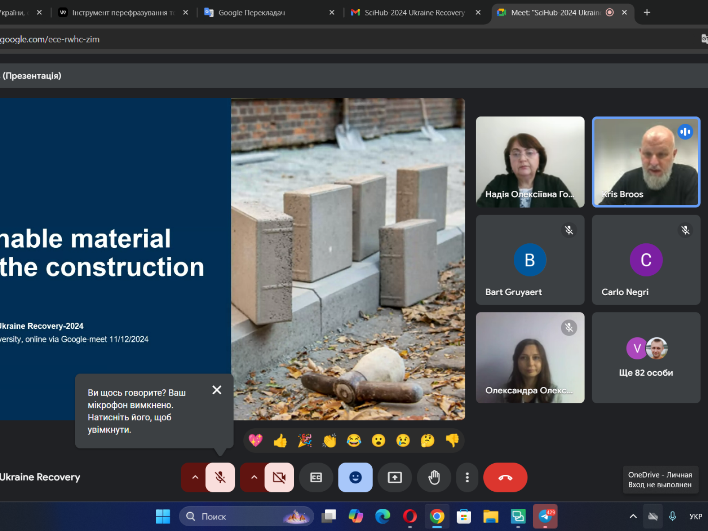Select Олександра video tile
This screenshot has width=708, height=531.
530,358
